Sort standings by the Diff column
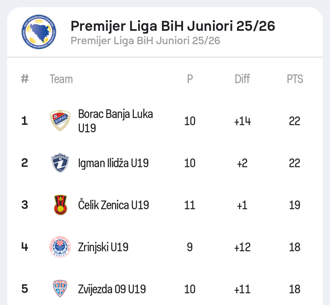Viewport: 330px width, 305px height. point(242,79)
